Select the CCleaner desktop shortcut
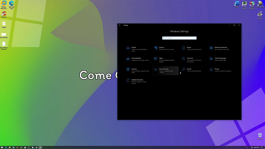 (4, 14)
